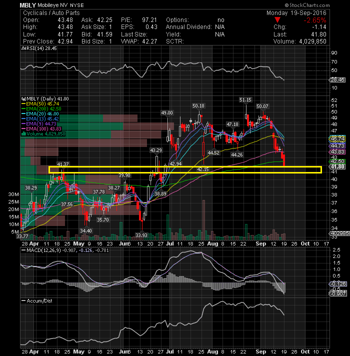350x356 pixels.
Task: Click the 4029850 volume tag on the right axis
Action: click(339, 233)
